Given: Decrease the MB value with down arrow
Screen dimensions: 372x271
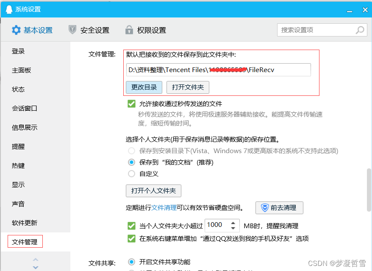Looking at the screenshot, I should 233,228.
